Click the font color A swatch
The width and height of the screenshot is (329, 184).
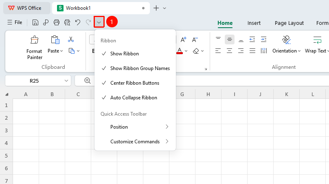click(180, 51)
